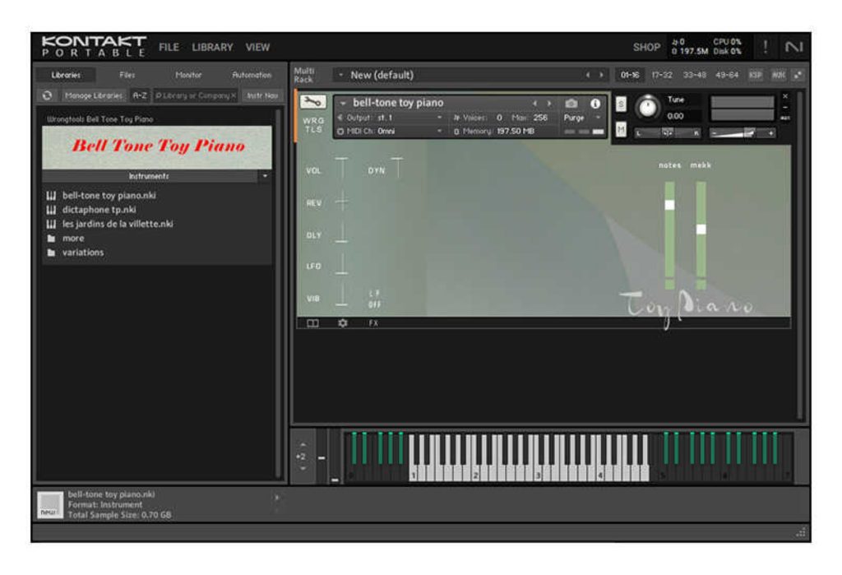Click the panel view icon left of gear

coord(312,323)
